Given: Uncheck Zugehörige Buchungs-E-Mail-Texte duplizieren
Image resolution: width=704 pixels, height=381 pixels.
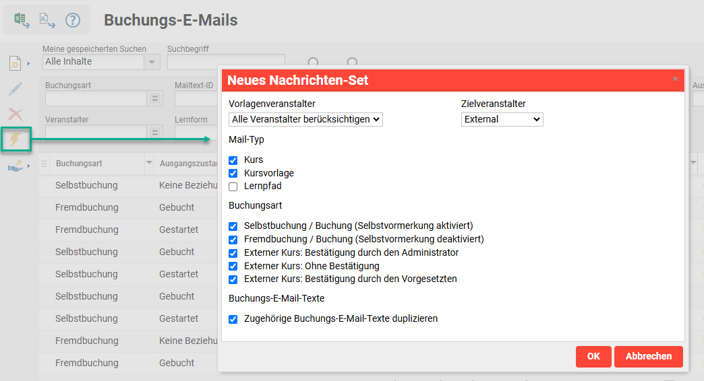Looking at the screenshot, I should pyautogui.click(x=233, y=319).
